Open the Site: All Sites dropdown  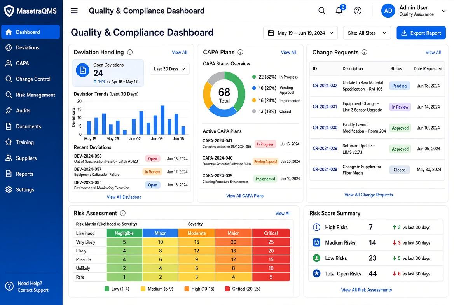point(367,33)
